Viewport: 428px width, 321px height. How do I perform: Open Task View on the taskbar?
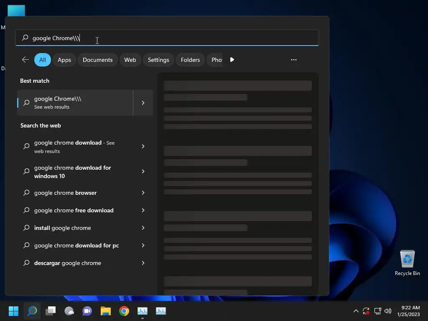pyautogui.click(x=51, y=311)
